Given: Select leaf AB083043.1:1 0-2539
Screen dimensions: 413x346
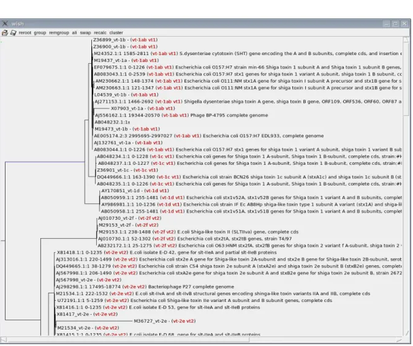Looking at the screenshot, I should pyautogui.click(x=119, y=74).
